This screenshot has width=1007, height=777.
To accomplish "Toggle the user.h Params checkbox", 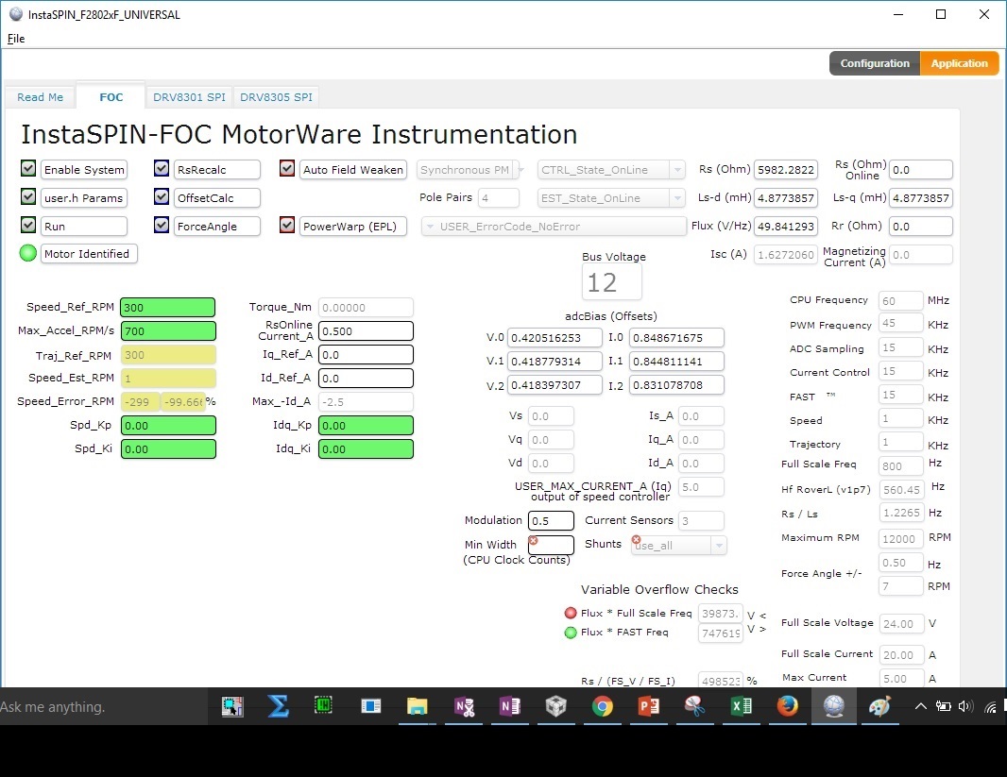I will pos(28,196).
